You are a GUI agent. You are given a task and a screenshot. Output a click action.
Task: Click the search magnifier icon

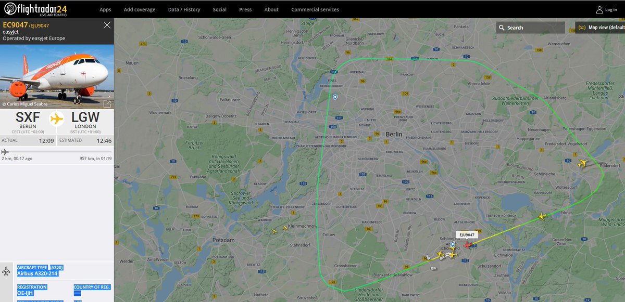pos(501,28)
